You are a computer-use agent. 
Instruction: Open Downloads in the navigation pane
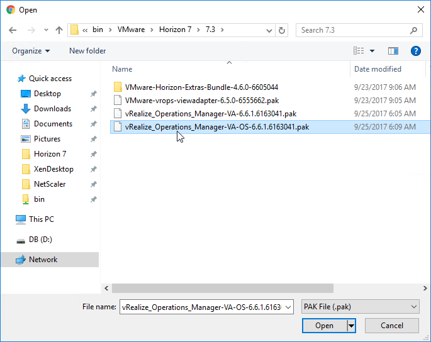[x=52, y=109]
